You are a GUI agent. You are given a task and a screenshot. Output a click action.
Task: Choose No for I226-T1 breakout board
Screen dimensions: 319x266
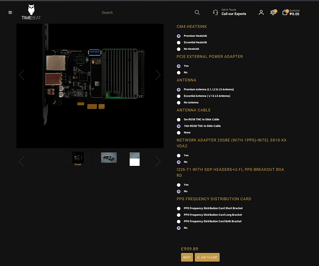pyautogui.click(x=179, y=192)
